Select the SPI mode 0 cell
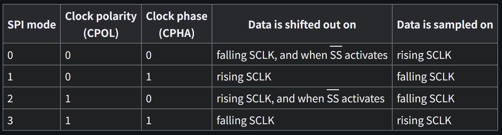Screen dimensions: 502x135 tap(10, 55)
